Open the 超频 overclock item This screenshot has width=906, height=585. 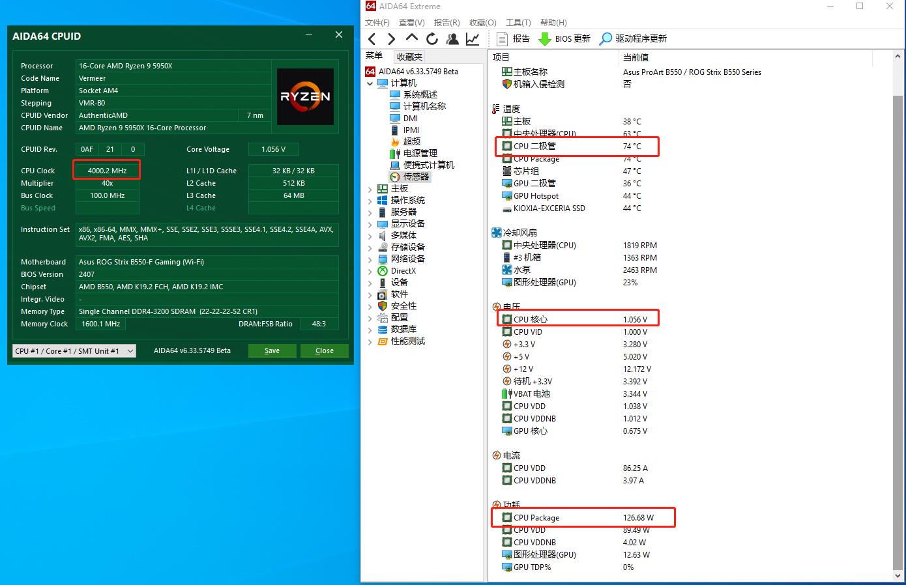click(x=405, y=141)
